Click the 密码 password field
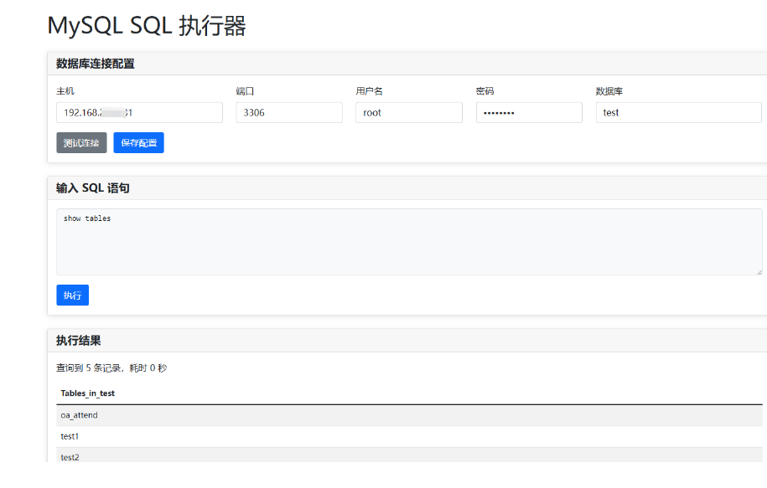This screenshot has height=488, width=767. click(529, 112)
